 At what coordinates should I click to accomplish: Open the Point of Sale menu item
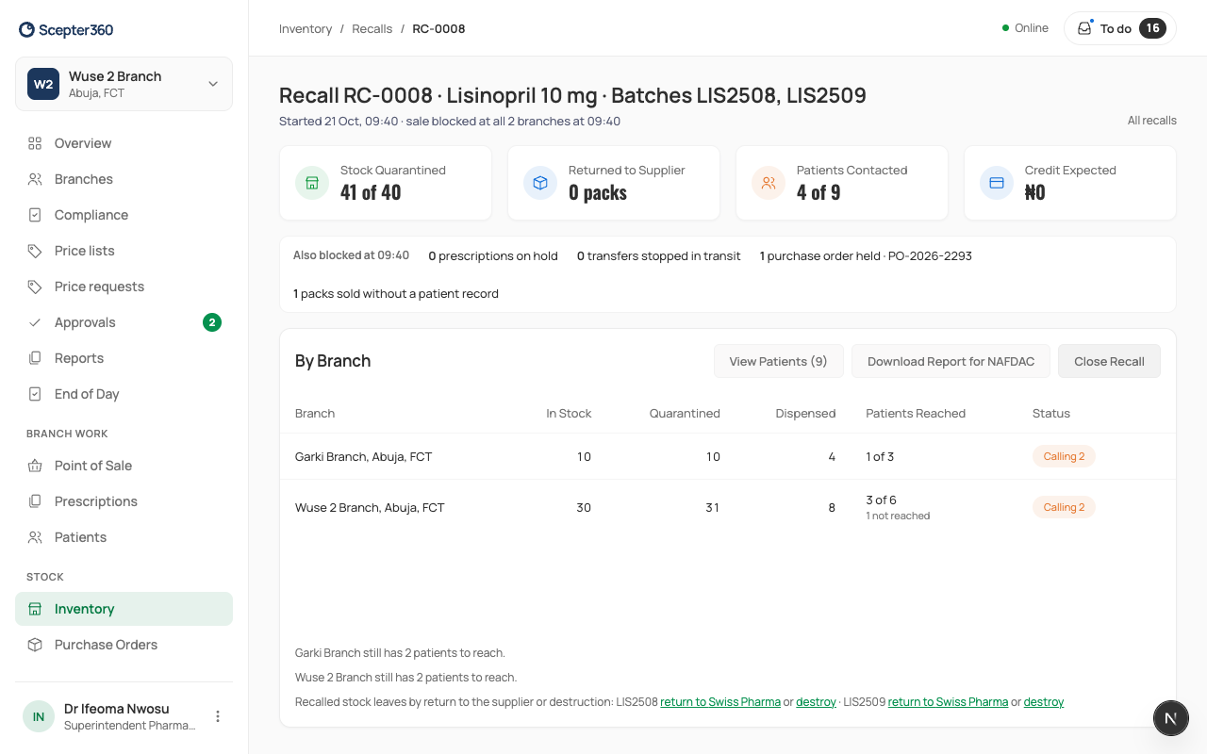click(x=124, y=466)
